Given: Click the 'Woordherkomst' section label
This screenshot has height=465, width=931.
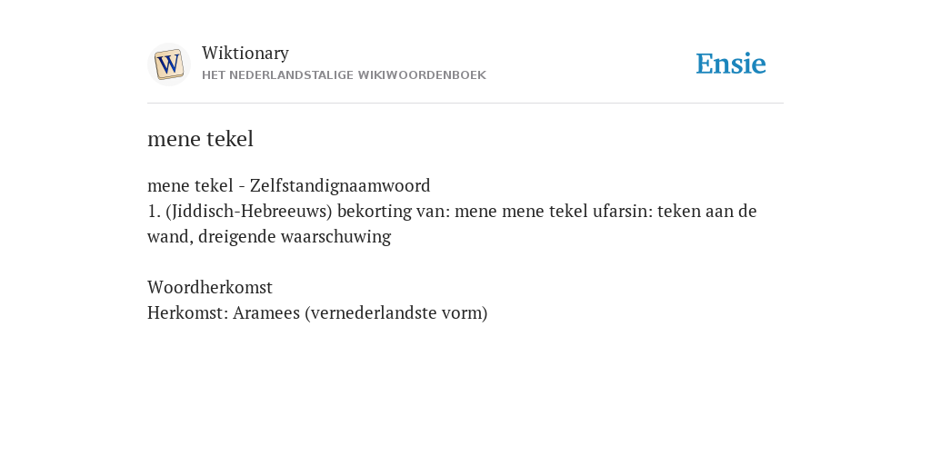Looking at the screenshot, I should (210, 287).
